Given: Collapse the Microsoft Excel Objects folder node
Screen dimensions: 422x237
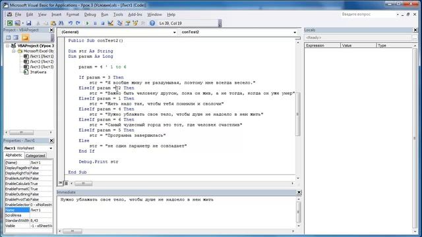Looking at the screenshot, I should point(13,51).
